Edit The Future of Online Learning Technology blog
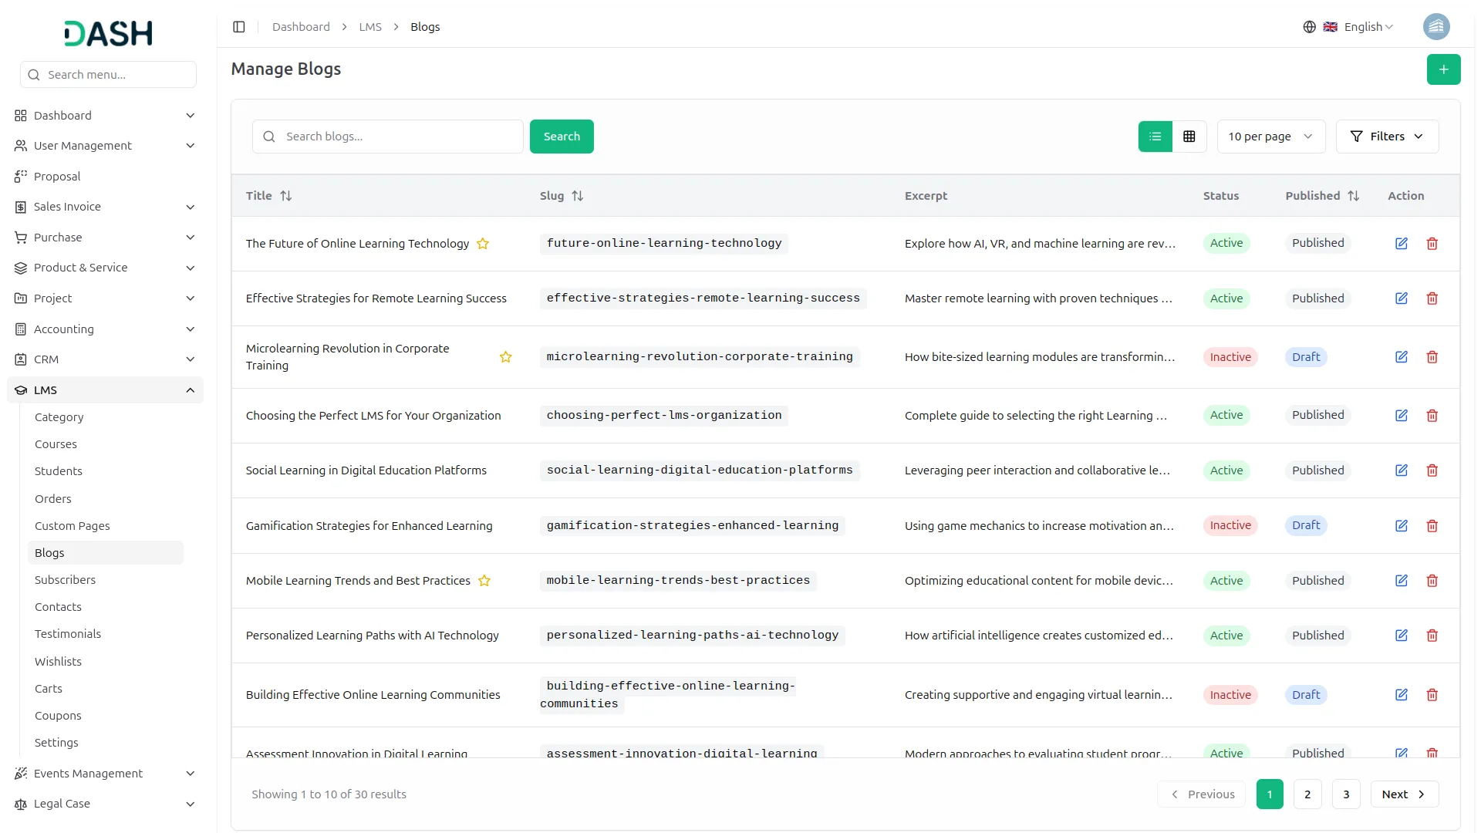1481x833 pixels. tap(1401, 244)
